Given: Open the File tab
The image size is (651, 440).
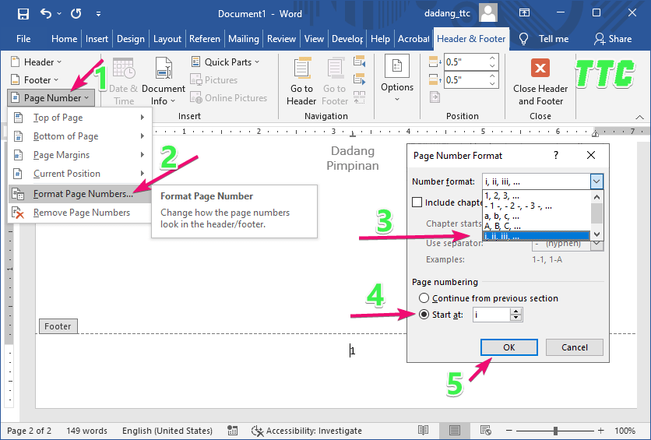Looking at the screenshot, I should coord(23,39).
